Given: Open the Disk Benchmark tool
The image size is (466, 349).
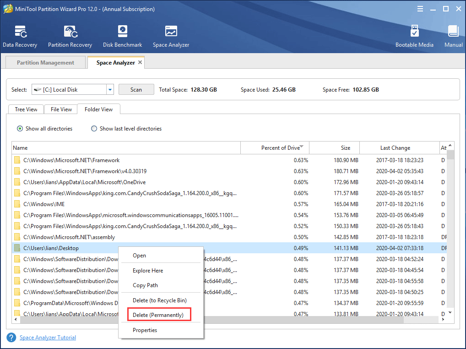Looking at the screenshot, I should click(x=122, y=37).
